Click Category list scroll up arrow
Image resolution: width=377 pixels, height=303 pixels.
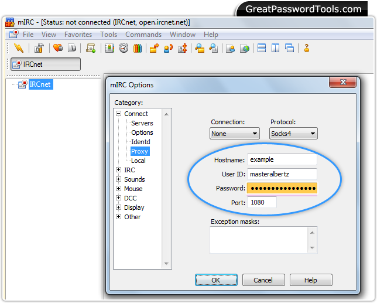coord(166,114)
